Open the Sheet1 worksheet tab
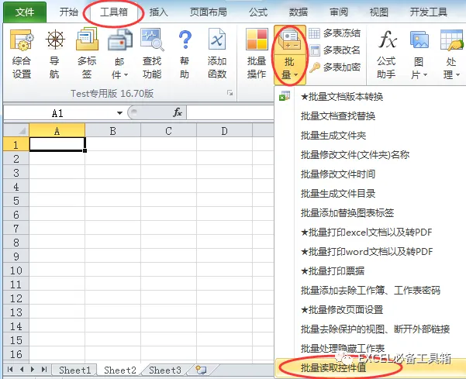Screen dimensions: 466x379 (x=74, y=370)
